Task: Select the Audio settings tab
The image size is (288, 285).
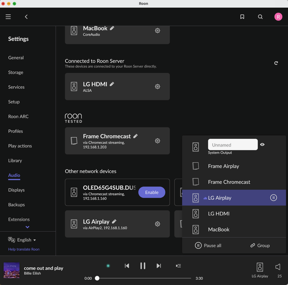Action: pos(14,175)
